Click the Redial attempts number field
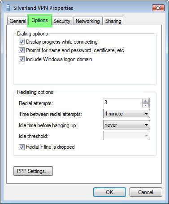 [x=122, y=103]
